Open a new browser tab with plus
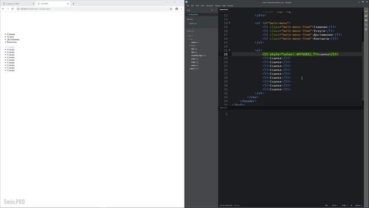Screen dimensions: 369x208 click(x=73, y=4)
